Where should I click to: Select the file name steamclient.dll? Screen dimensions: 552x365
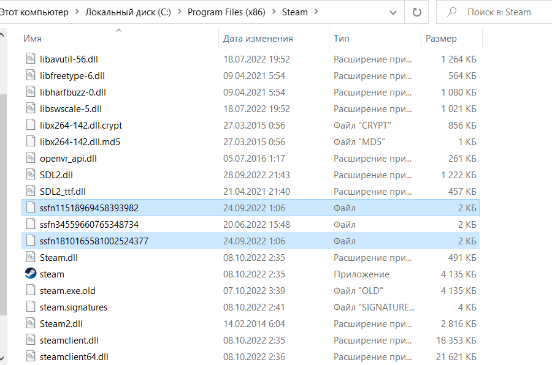[69, 340]
